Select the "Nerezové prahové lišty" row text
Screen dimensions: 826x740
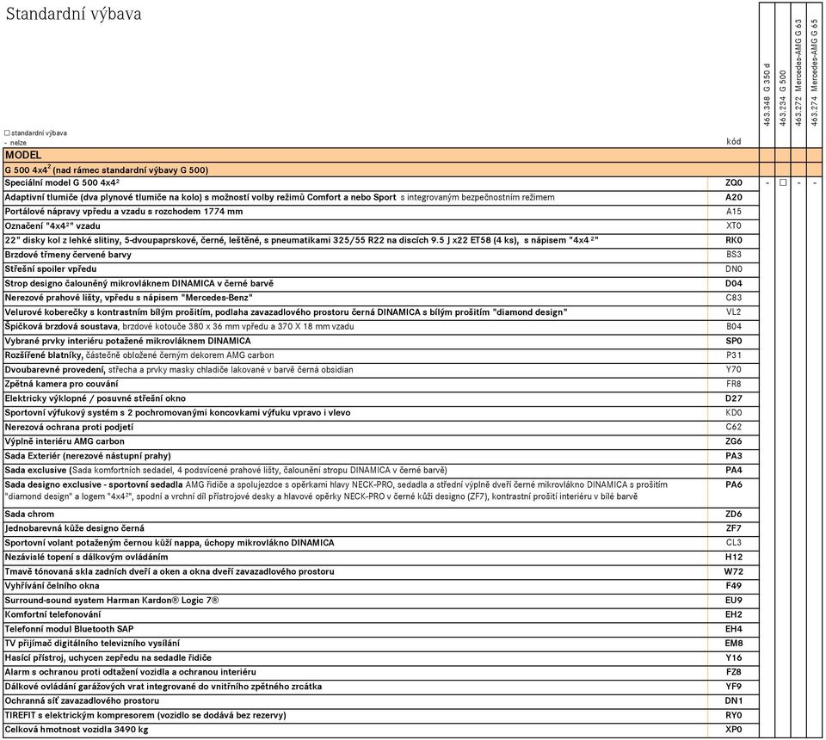(128, 298)
